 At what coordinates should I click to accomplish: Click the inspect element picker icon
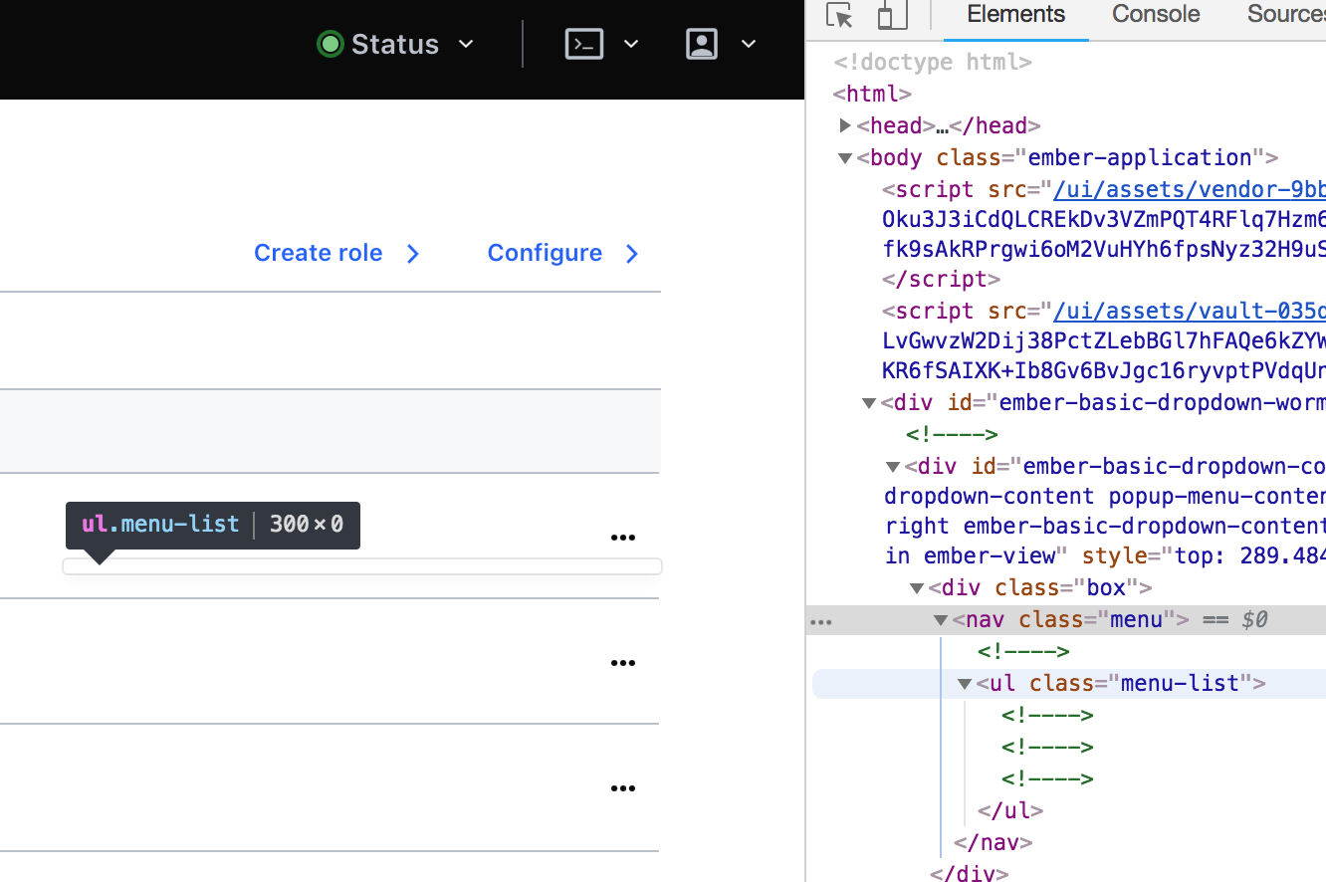pos(840,16)
